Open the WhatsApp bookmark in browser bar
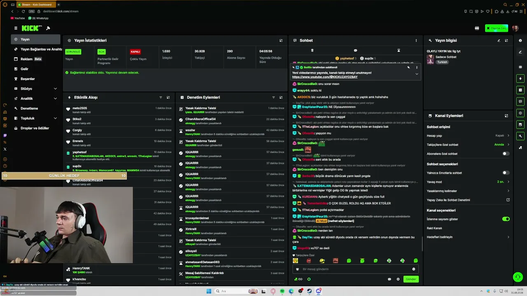The image size is (527, 296). (38, 18)
